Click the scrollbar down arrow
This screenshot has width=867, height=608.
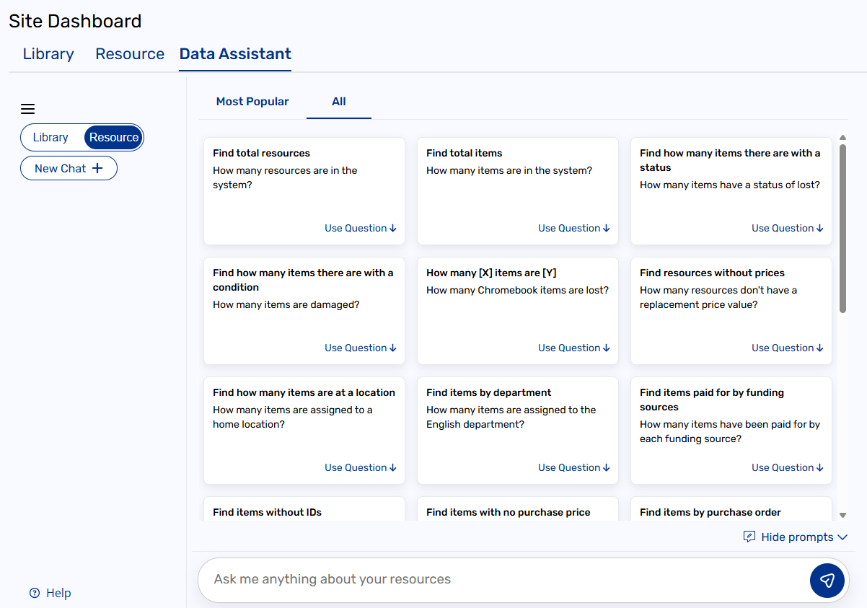tap(842, 516)
